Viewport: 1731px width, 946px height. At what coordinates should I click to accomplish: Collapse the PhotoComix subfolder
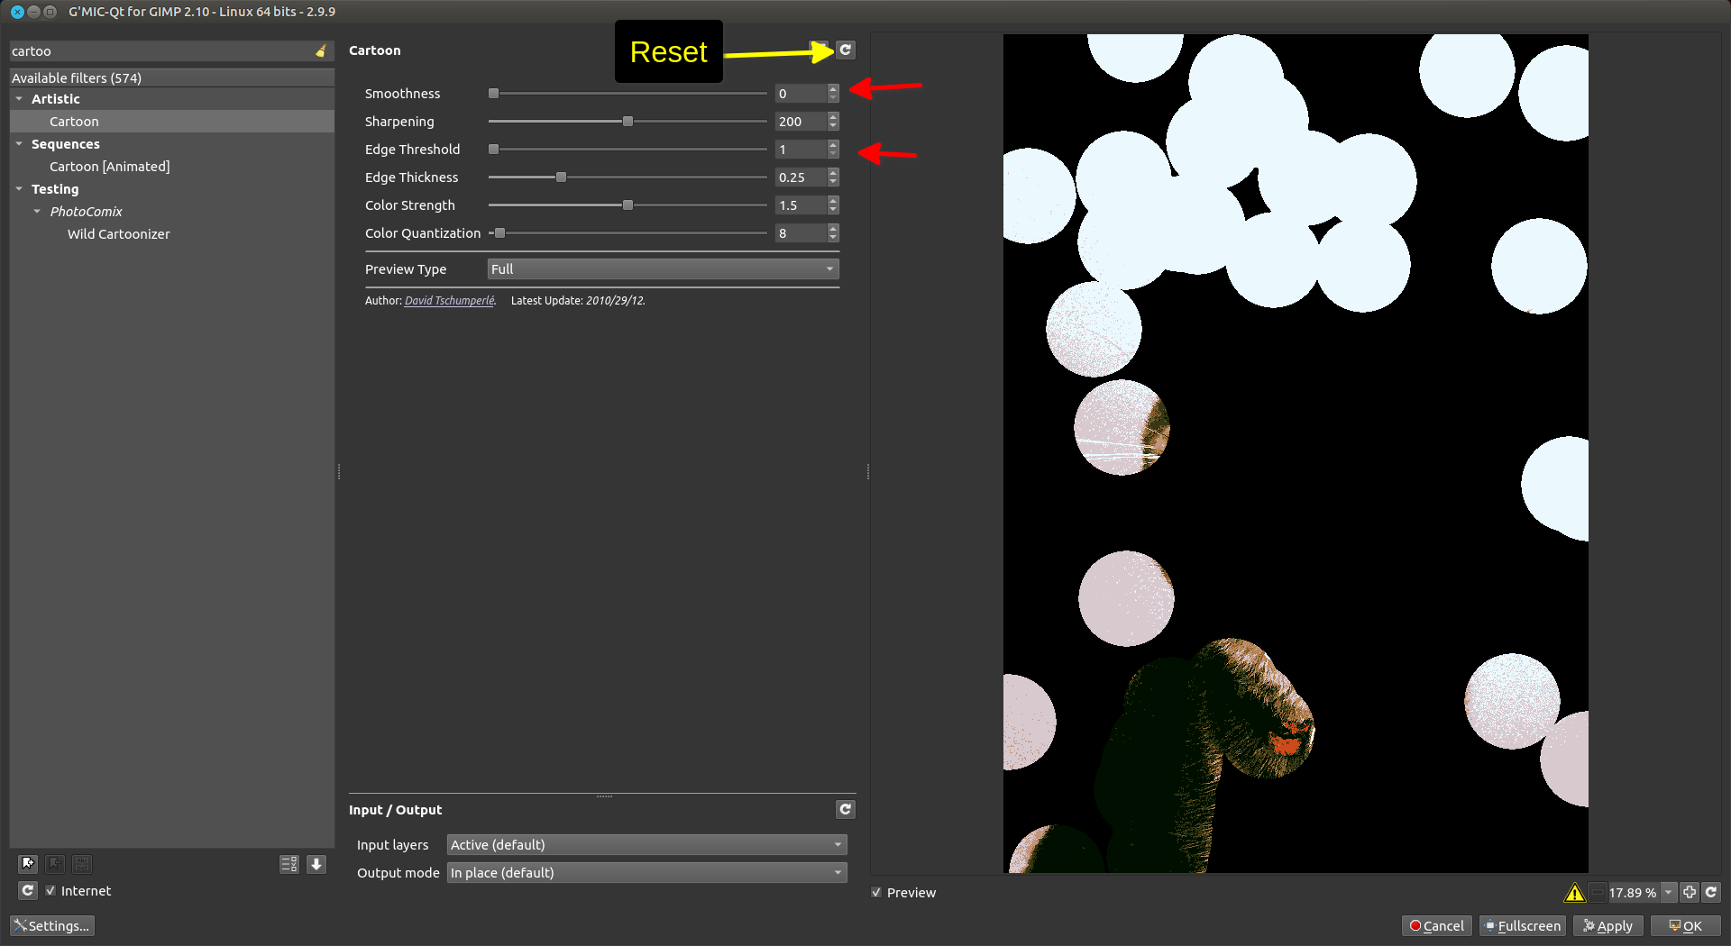click(x=37, y=212)
